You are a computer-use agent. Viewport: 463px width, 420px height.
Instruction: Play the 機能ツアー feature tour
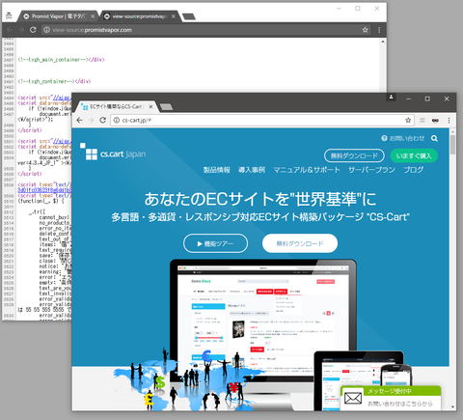[x=215, y=243]
